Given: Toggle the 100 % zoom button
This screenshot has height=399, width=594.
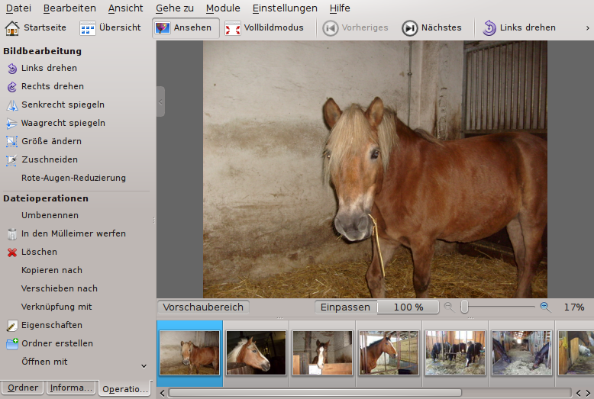Looking at the screenshot, I should point(408,307).
